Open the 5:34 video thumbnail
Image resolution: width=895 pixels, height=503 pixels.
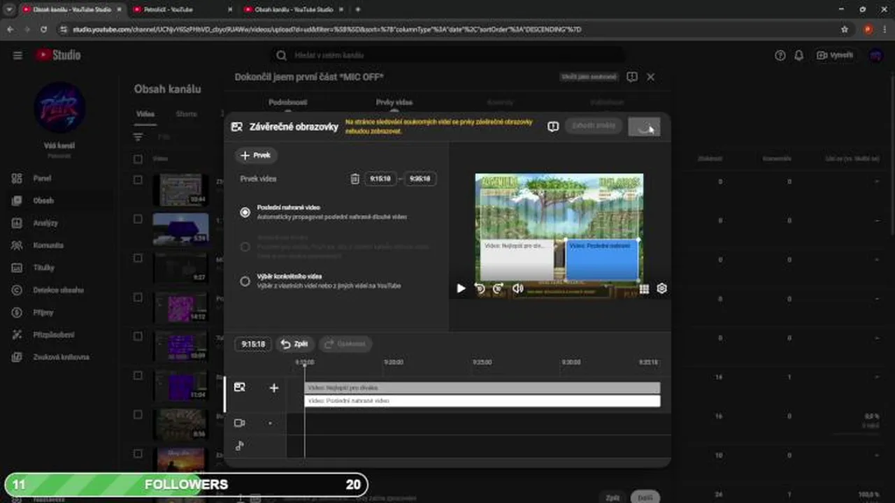(x=180, y=228)
